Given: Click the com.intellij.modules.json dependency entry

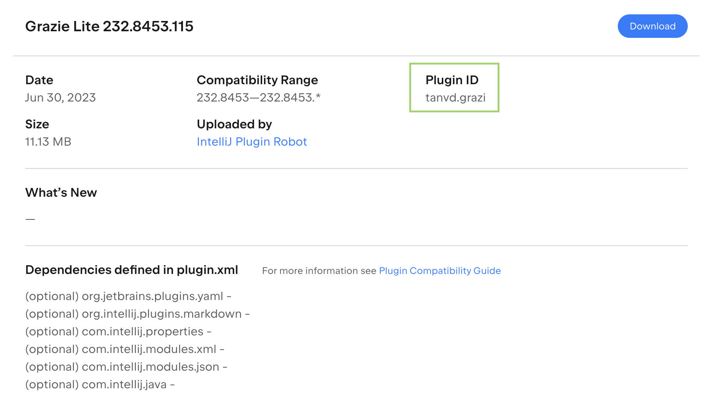Looking at the screenshot, I should click(x=126, y=367).
